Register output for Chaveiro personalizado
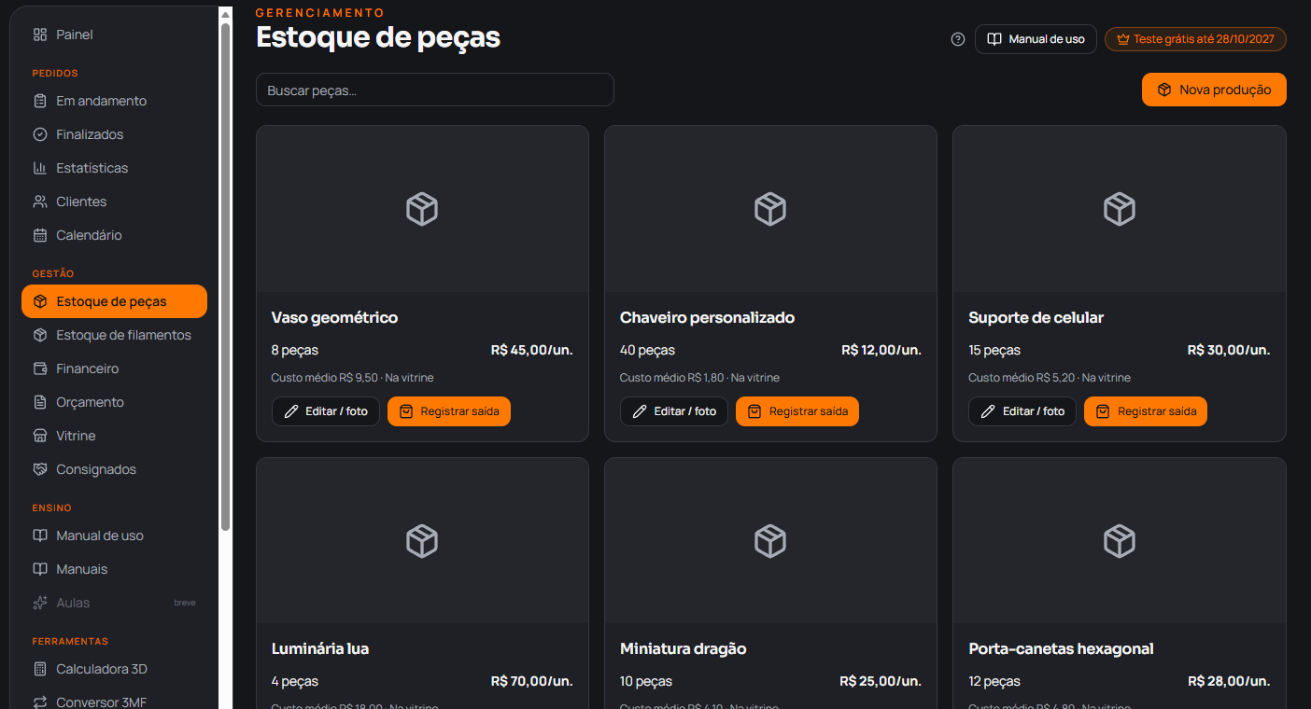The height and width of the screenshot is (709, 1311). 797,411
